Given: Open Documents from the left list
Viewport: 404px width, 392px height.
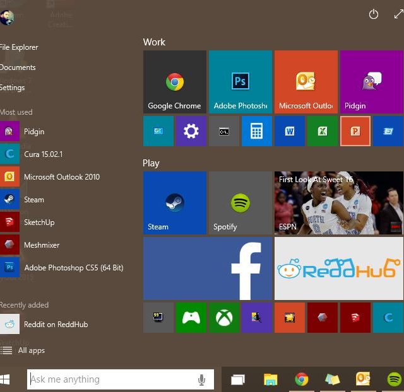Looking at the screenshot, I should (x=18, y=67).
